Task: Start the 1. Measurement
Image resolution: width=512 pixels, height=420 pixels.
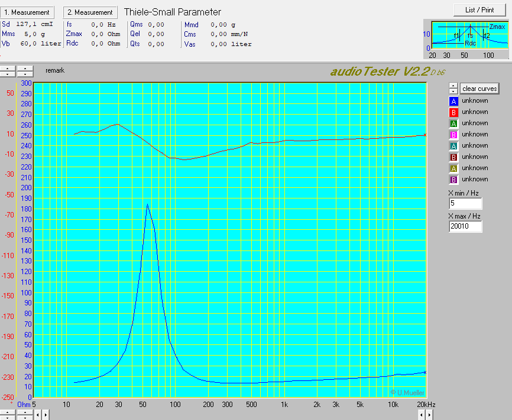Action: 27,12
